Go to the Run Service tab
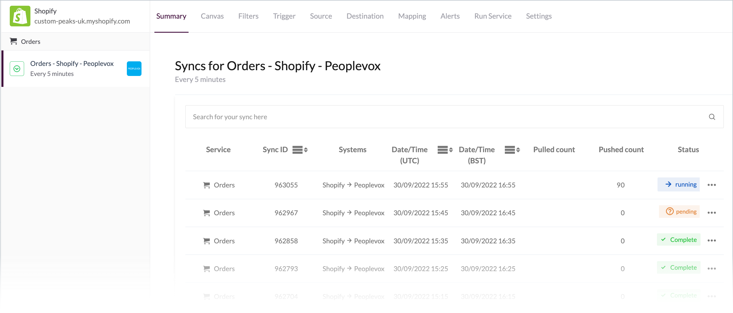Screen dimensions: 733x313 [x=492, y=16]
